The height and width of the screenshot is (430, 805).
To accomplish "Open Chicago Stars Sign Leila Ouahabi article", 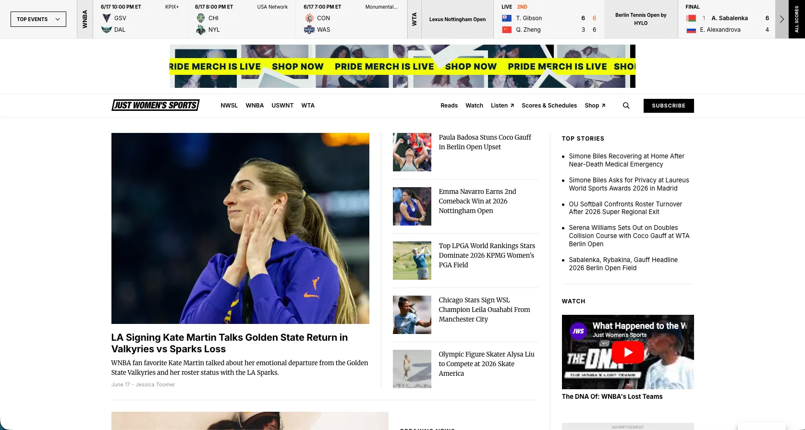I will point(484,310).
